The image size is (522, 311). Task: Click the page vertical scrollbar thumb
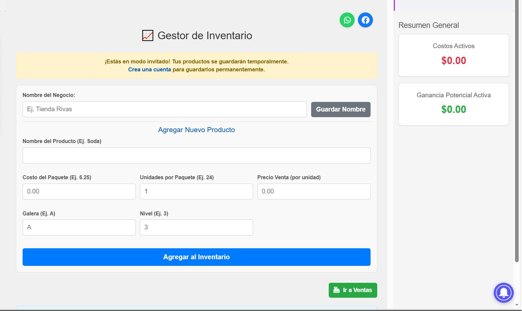point(517,131)
